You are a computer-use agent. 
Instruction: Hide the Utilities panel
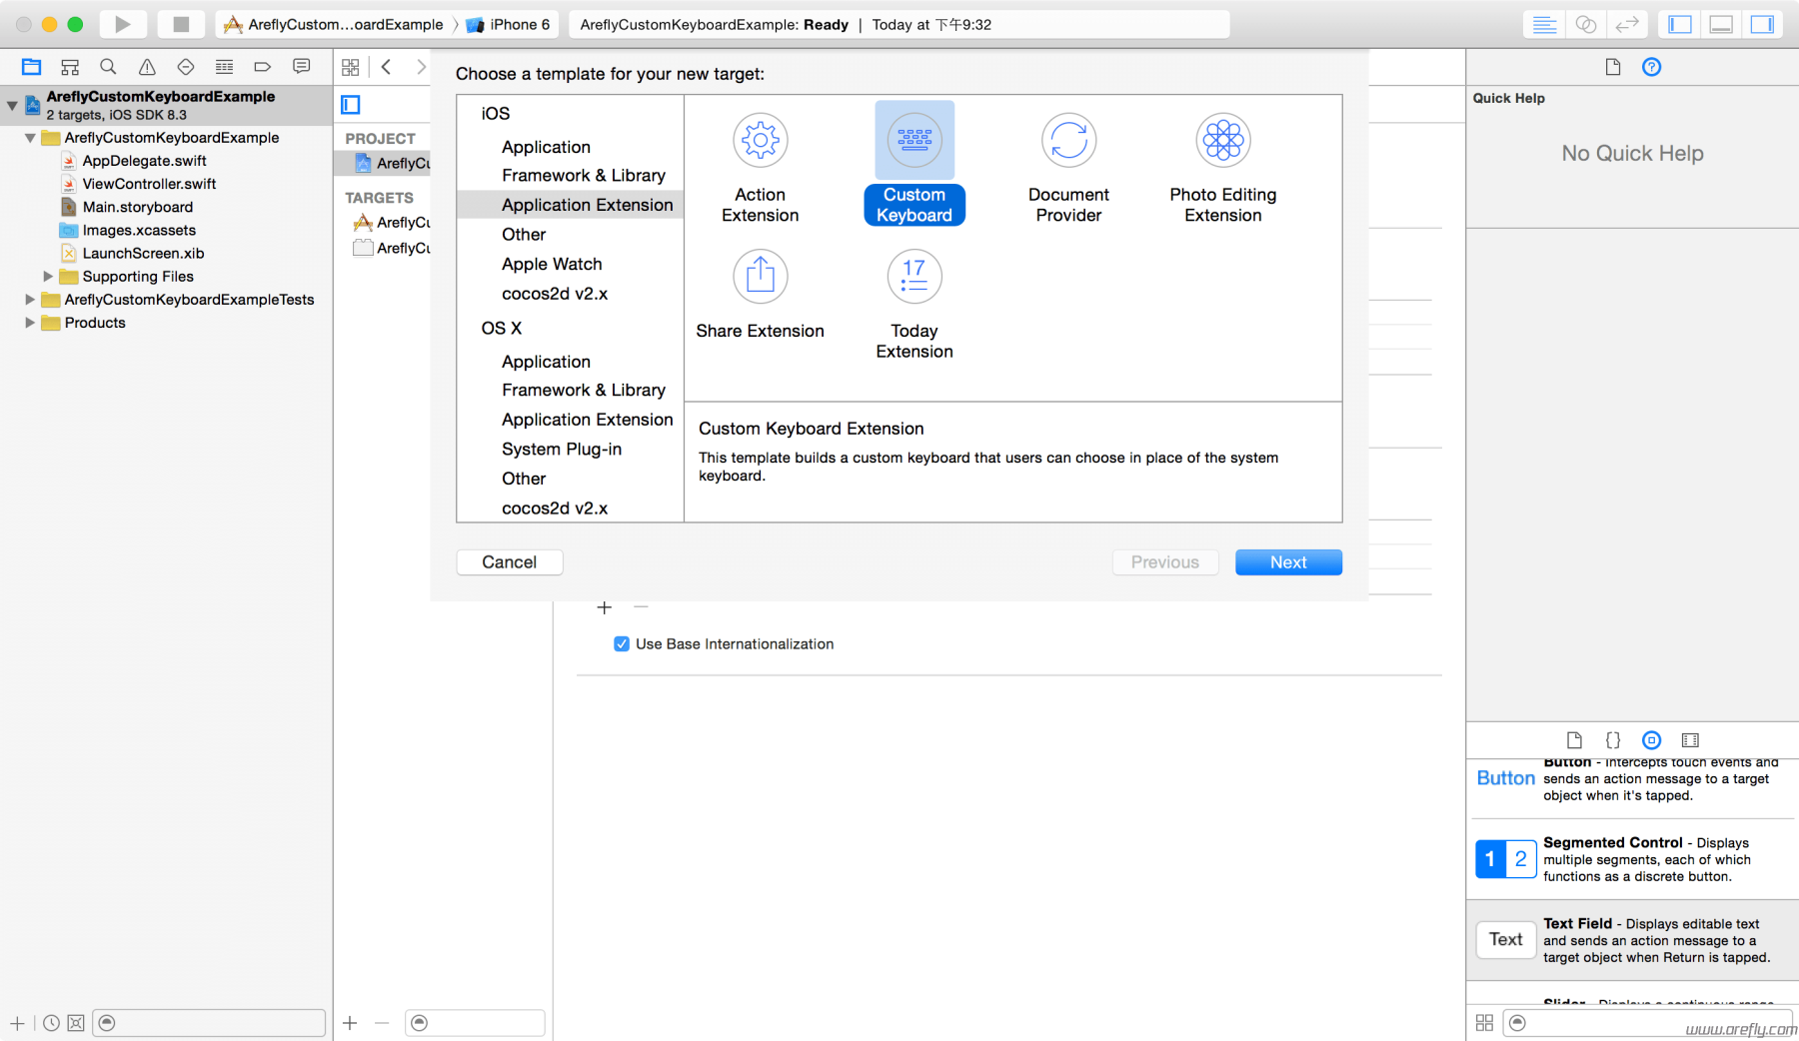(1762, 24)
